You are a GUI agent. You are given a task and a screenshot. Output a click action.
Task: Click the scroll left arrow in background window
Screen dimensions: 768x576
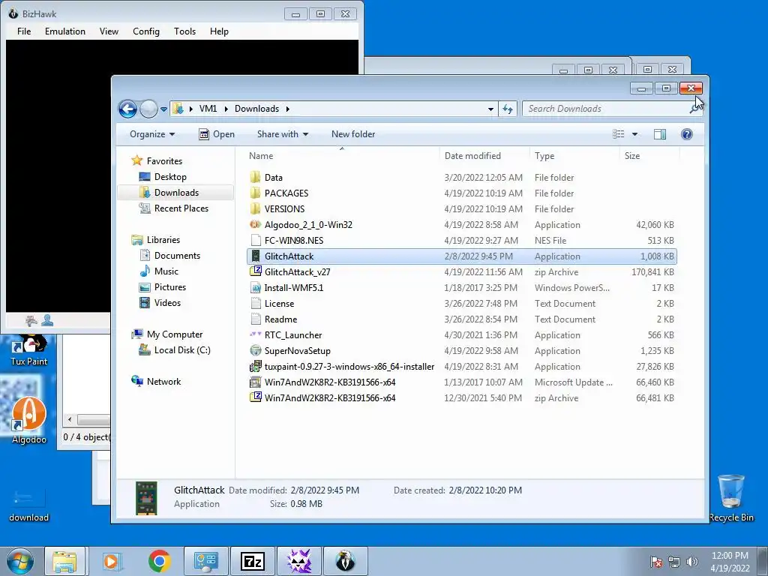70,420
